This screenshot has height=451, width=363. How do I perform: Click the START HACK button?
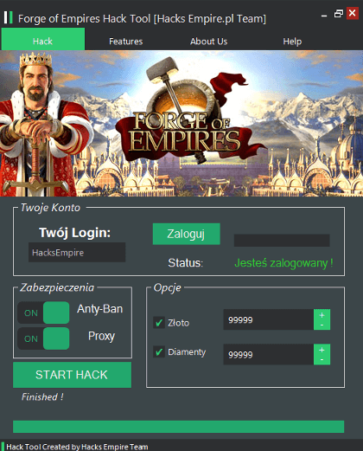(72, 375)
